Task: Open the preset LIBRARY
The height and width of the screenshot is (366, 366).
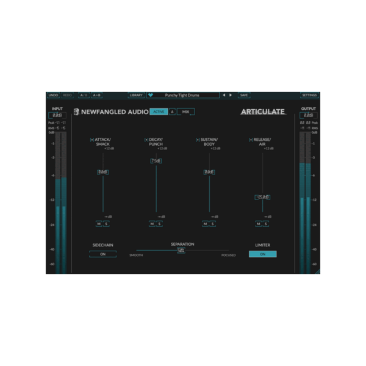Action: (136, 95)
